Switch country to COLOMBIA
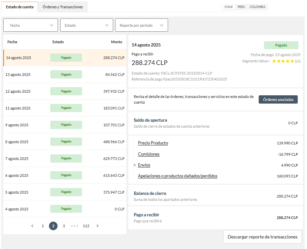The height and width of the screenshot is (249, 307). 257,7
